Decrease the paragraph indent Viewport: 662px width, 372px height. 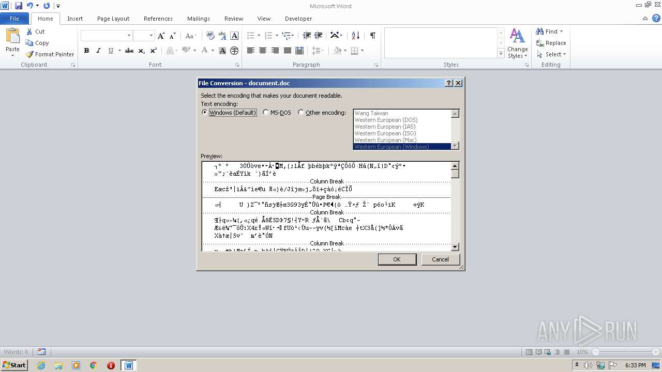click(x=307, y=36)
